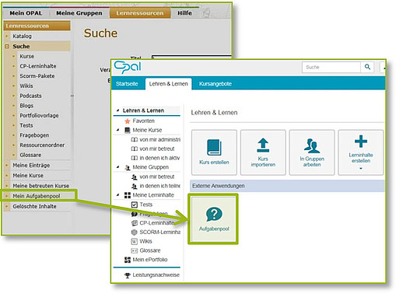Open the Aufgabenpool question-mark tile

(214, 219)
